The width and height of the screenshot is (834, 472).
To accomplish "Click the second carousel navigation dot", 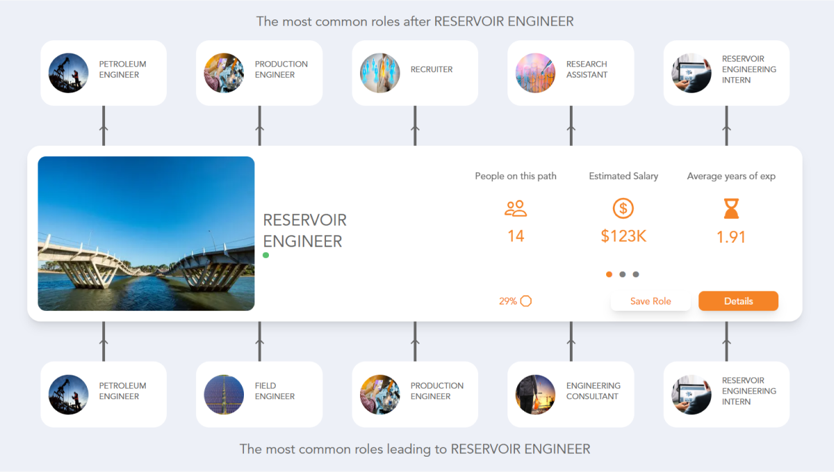I will [x=623, y=274].
